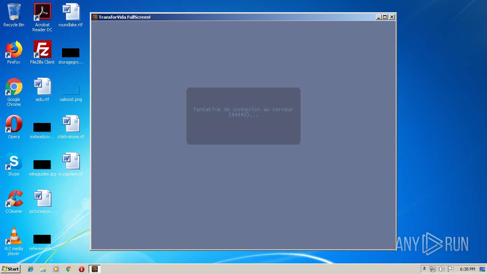Launch Opera from the desktop shortcut
The width and height of the screenshot is (487, 274).
point(14,127)
